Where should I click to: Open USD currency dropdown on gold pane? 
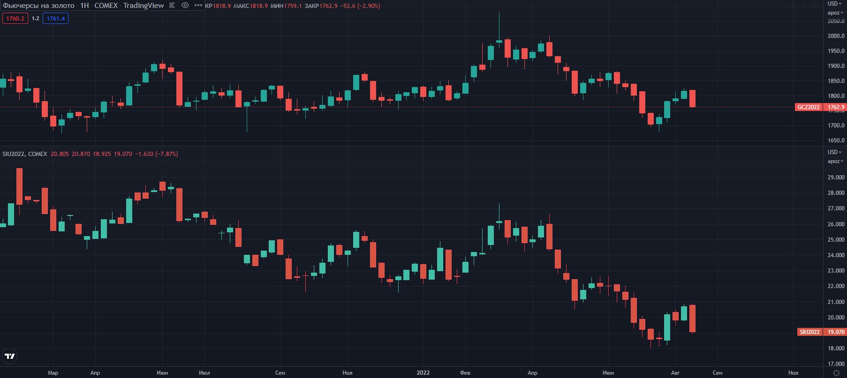[x=835, y=4]
